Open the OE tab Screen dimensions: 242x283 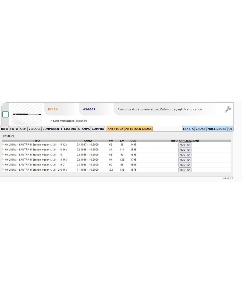click(x=230, y=129)
